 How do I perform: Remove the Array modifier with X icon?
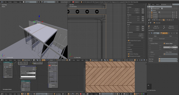coord(177,33)
